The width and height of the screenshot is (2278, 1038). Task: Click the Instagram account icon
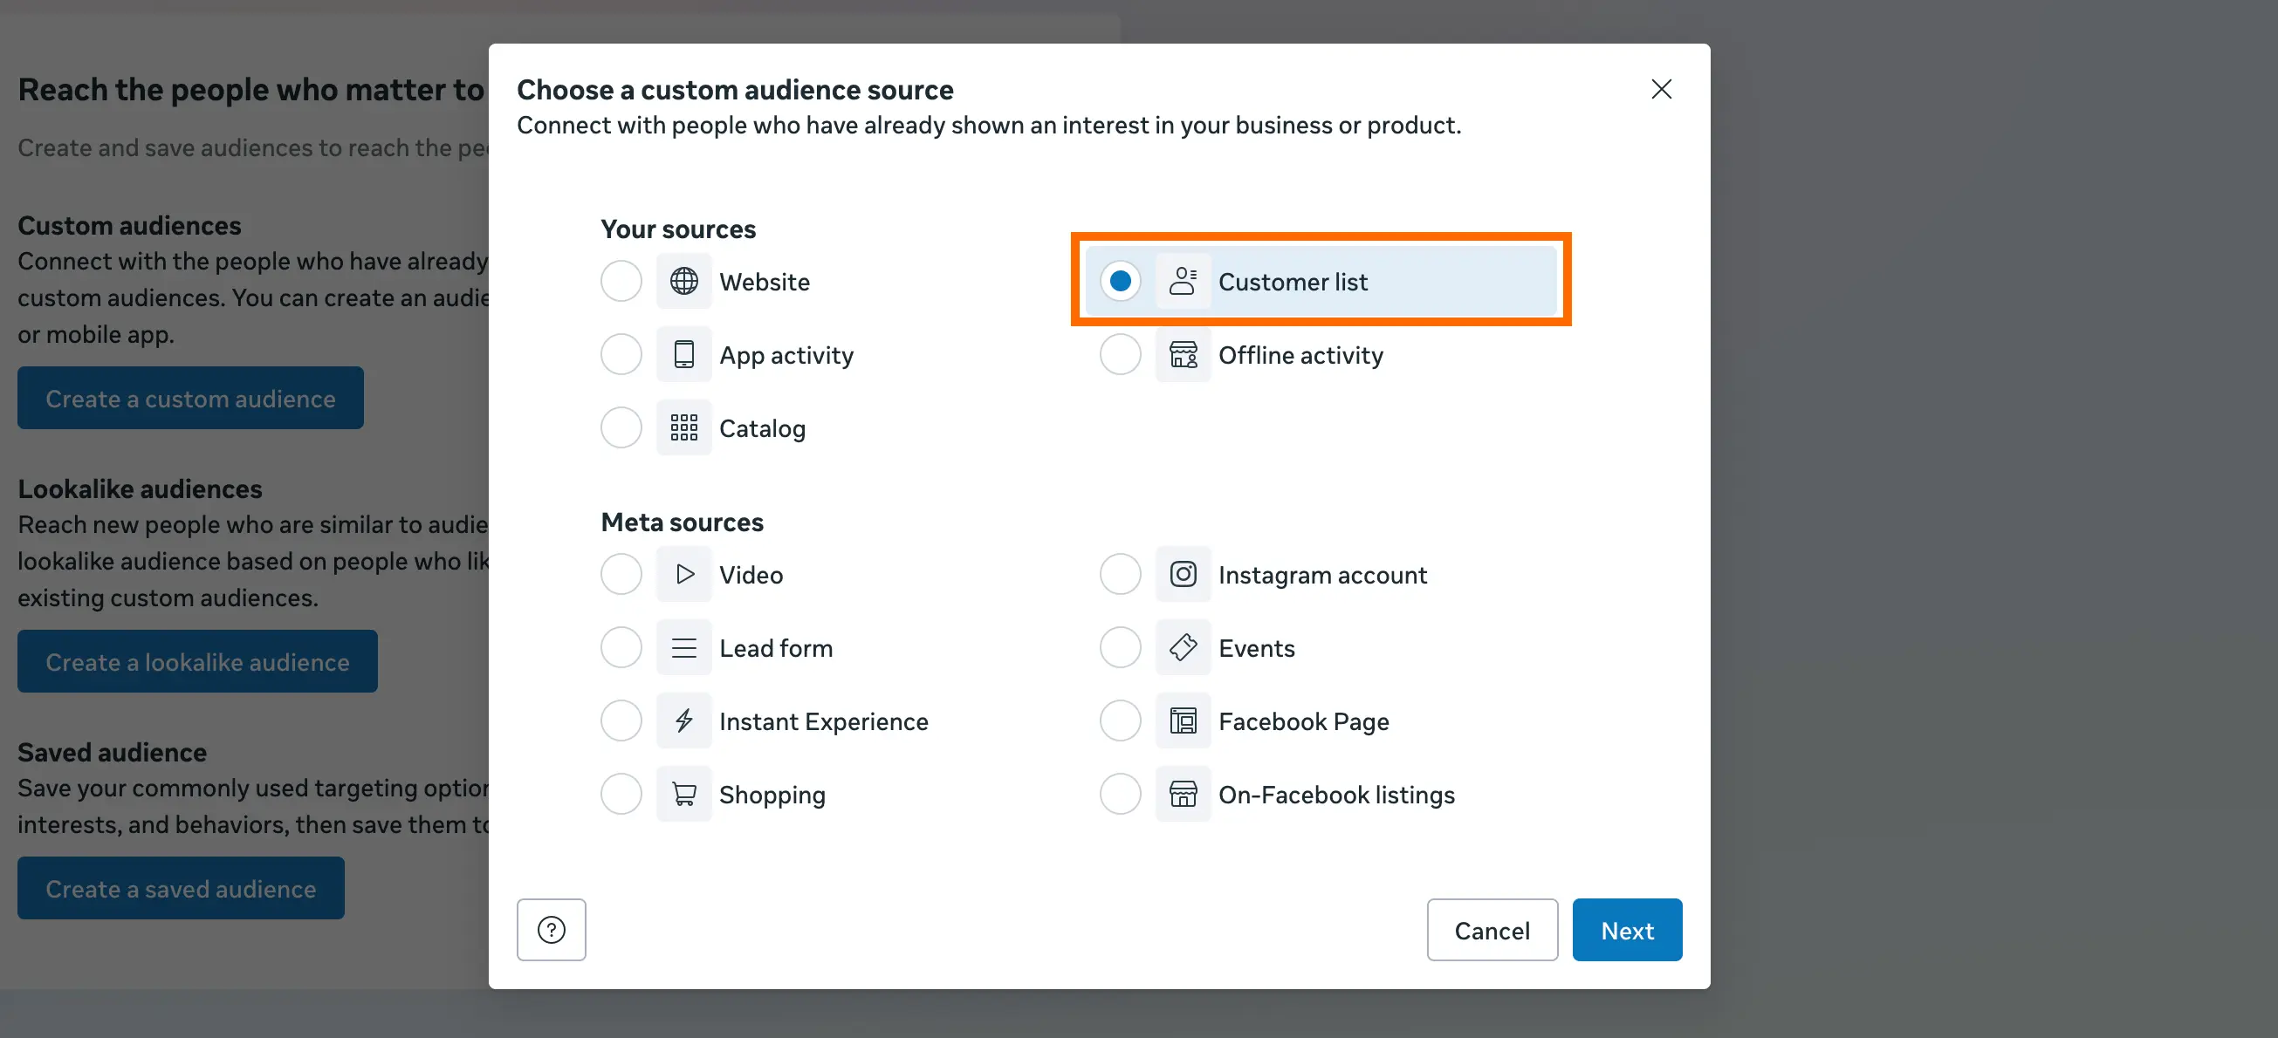[x=1183, y=574]
